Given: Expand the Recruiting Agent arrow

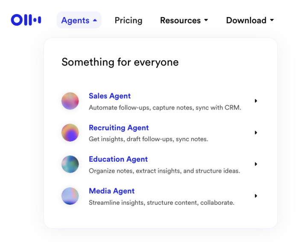Looking at the screenshot, I should click(x=256, y=133).
